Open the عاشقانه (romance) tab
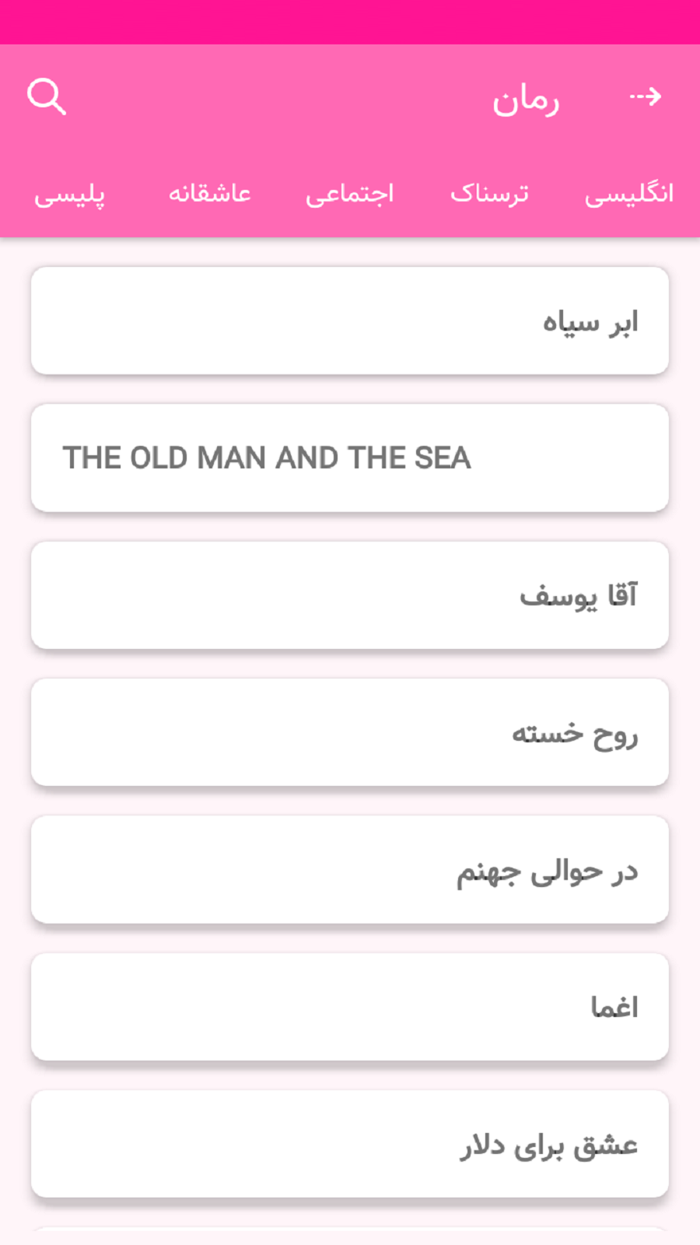Viewport: 700px width, 1245px height. pyautogui.click(x=210, y=194)
